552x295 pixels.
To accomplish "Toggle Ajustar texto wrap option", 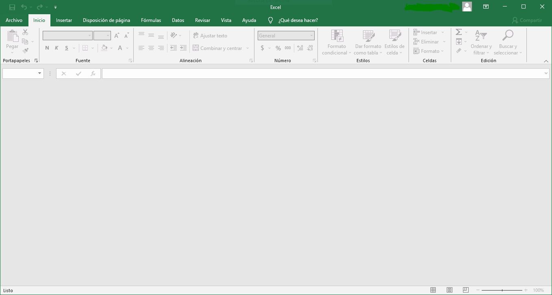I will 210,36.
